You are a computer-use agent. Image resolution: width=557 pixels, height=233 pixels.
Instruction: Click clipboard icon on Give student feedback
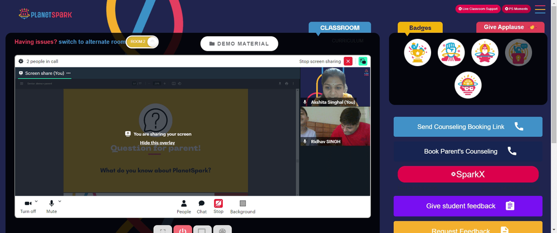pyautogui.click(x=510, y=206)
